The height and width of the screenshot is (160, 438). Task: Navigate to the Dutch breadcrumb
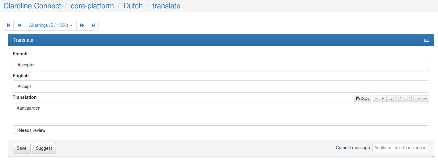click(133, 6)
